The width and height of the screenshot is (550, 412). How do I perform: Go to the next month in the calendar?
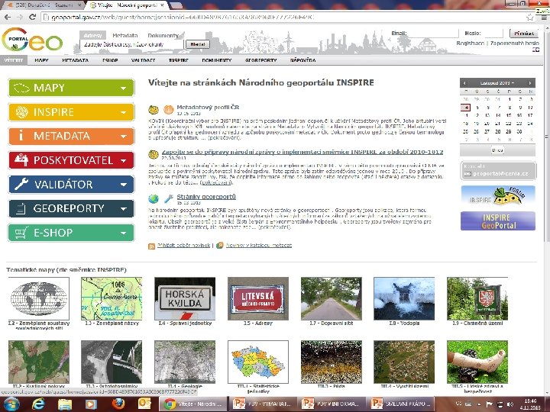click(529, 83)
